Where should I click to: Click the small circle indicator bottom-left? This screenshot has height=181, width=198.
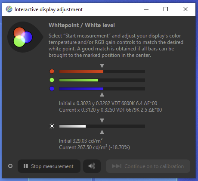(x=10, y=166)
